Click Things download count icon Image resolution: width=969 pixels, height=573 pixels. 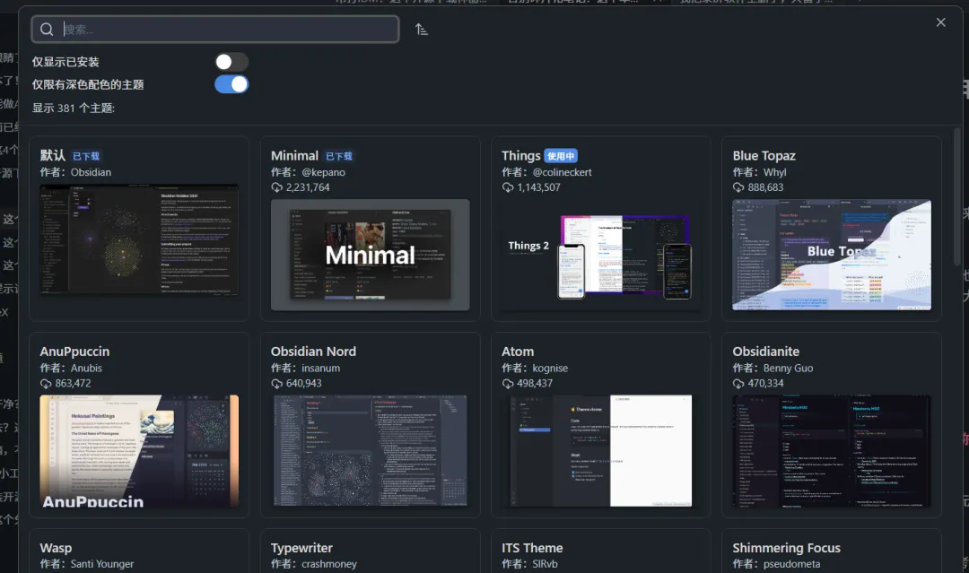508,187
